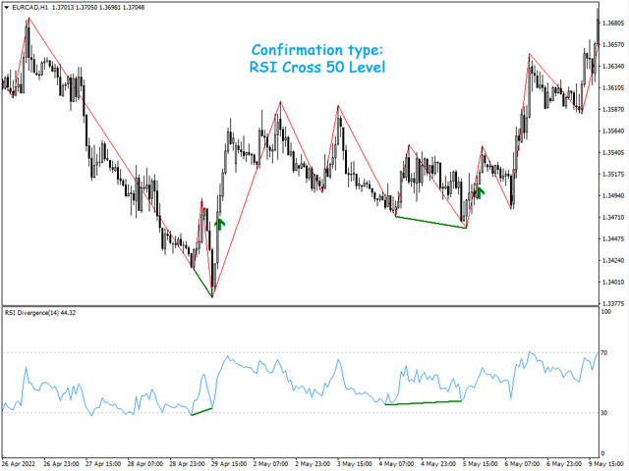Select the 1.35405 price label
This screenshot has width=629, height=471.
click(x=613, y=152)
